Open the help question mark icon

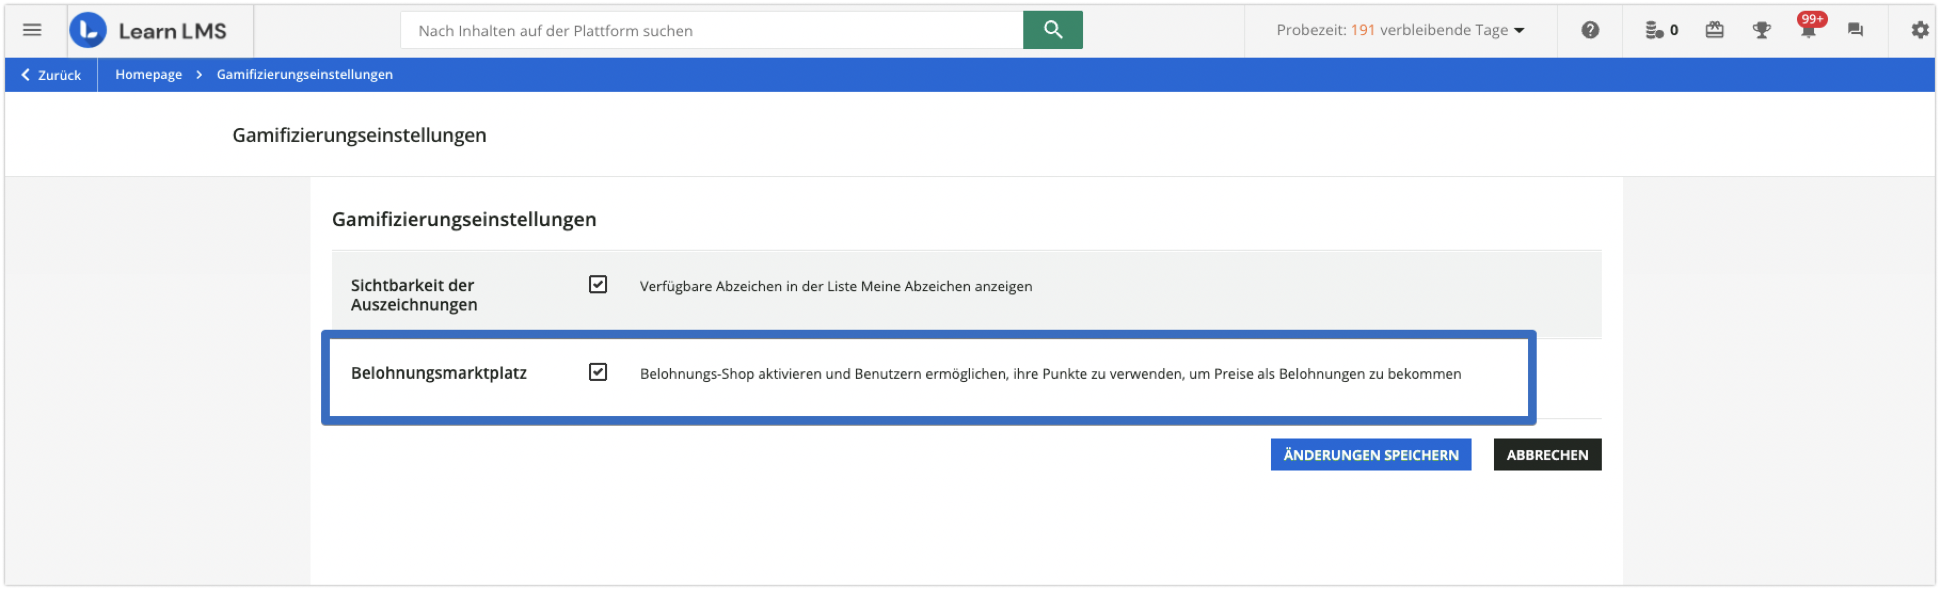tap(1589, 30)
